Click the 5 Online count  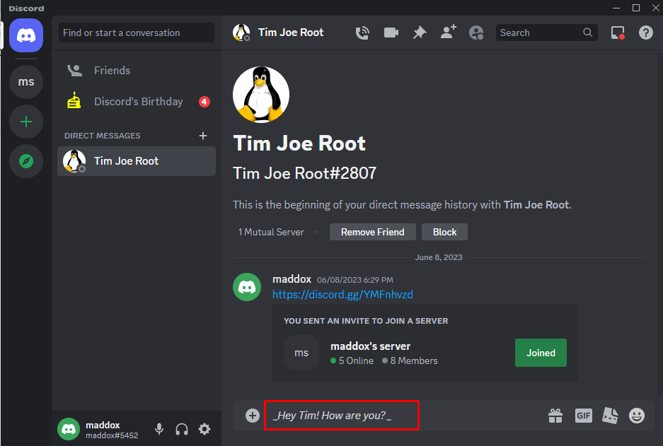pyautogui.click(x=352, y=360)
